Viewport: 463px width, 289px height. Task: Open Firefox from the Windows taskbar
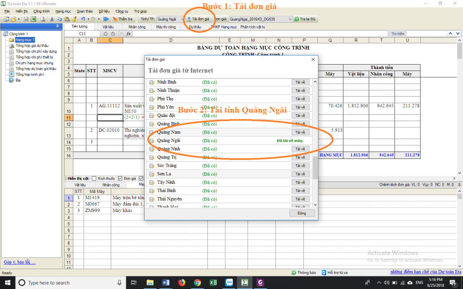coord(181,283)
